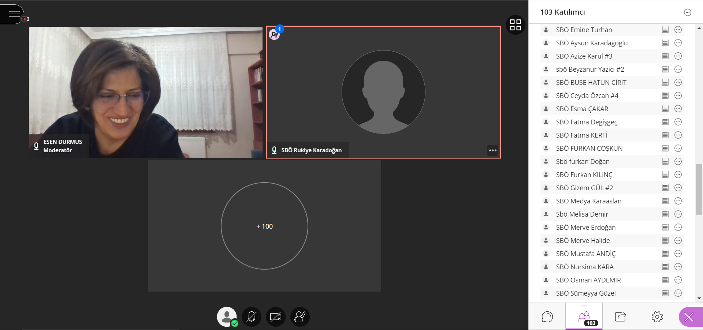Click connection status icon for SBÖ Osman AYDEMİR
Viewport: 703px width, 330px height.
click(665, 280)
